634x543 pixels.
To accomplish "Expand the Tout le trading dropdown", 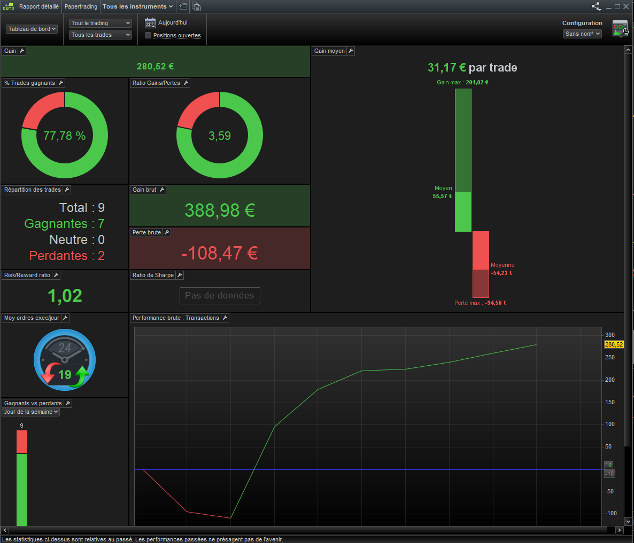I will click(x=100, y=23).
